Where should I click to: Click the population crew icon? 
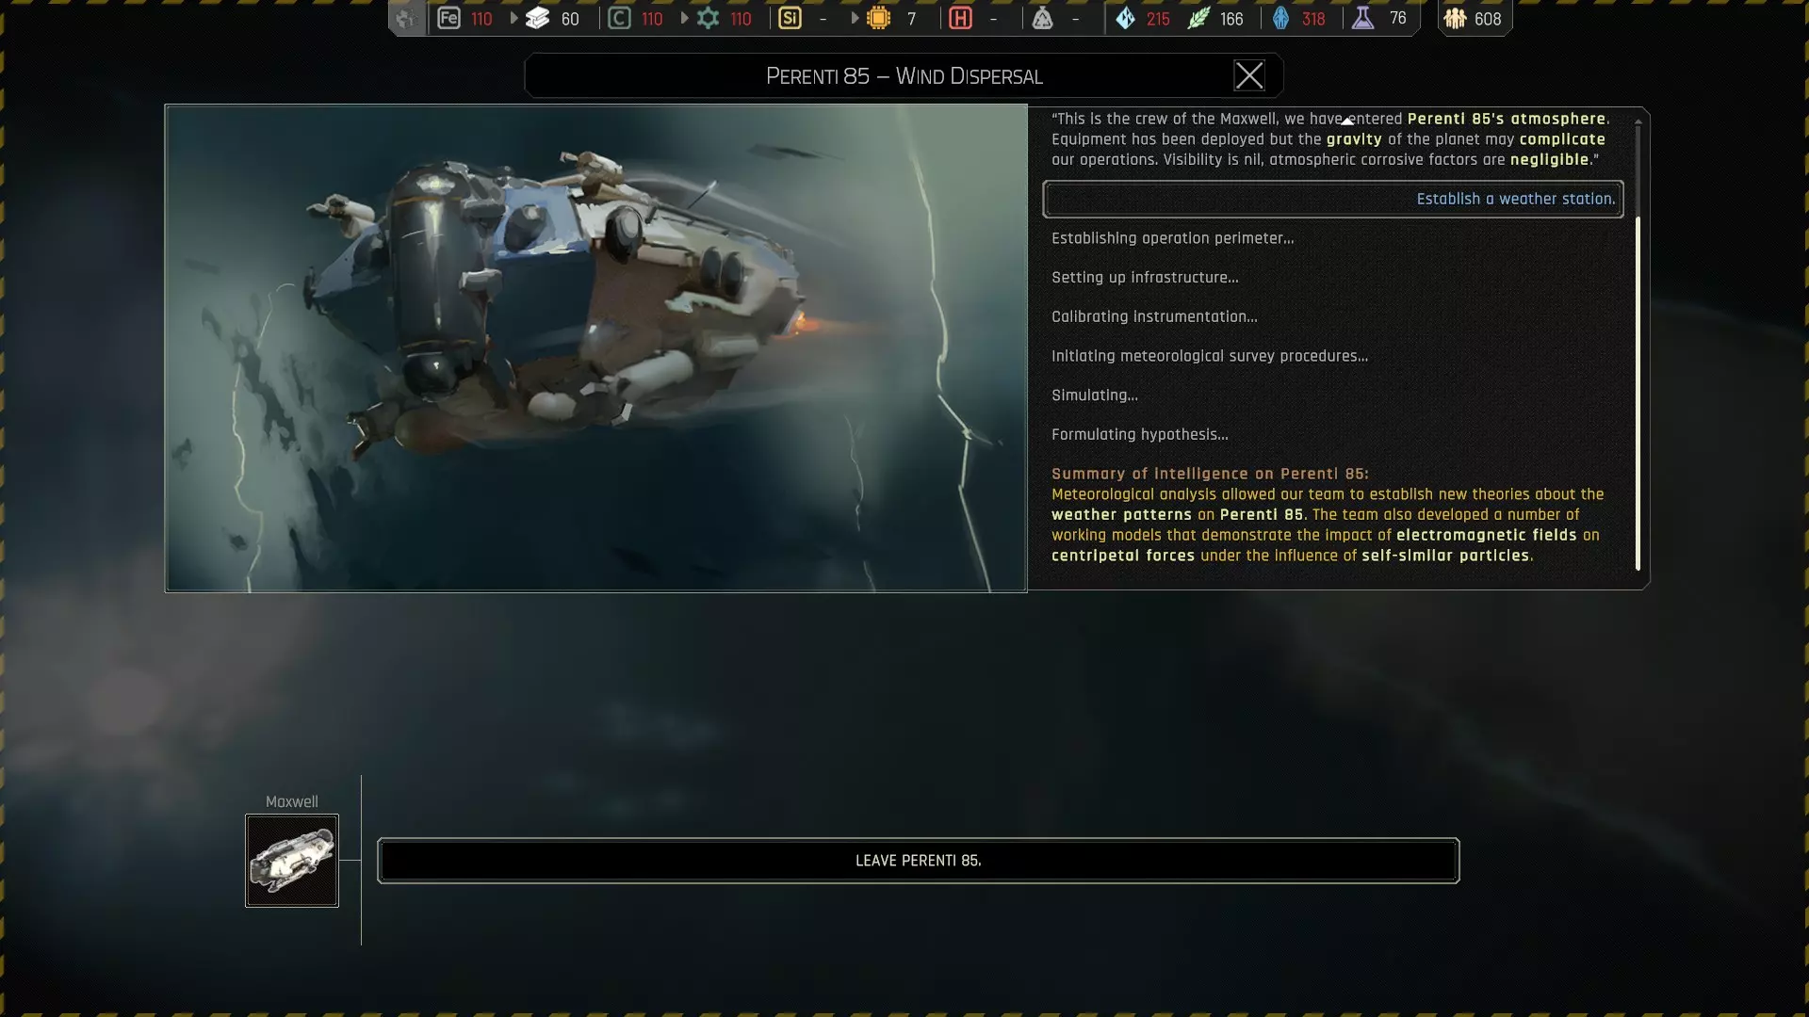[1455, 19]
